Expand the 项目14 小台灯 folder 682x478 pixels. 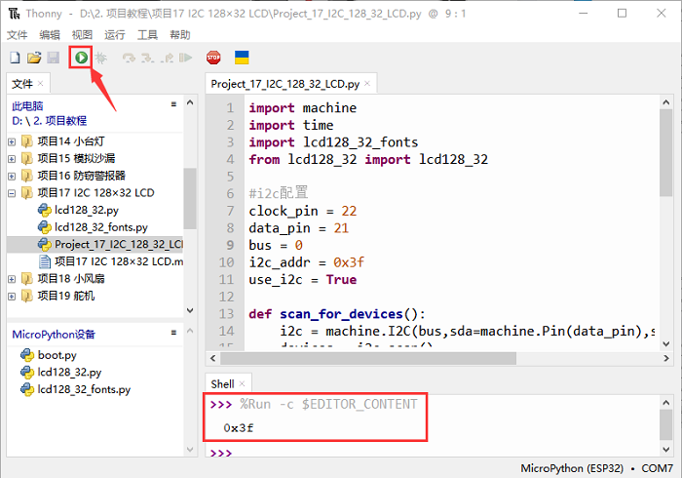click(x=12, y=141)
